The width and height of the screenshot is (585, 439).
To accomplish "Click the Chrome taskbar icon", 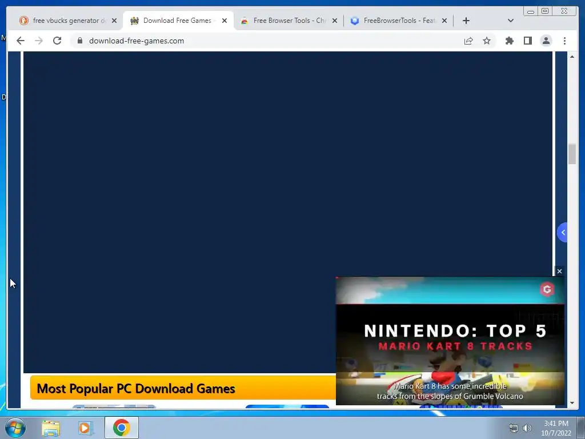I will point(121,428).
